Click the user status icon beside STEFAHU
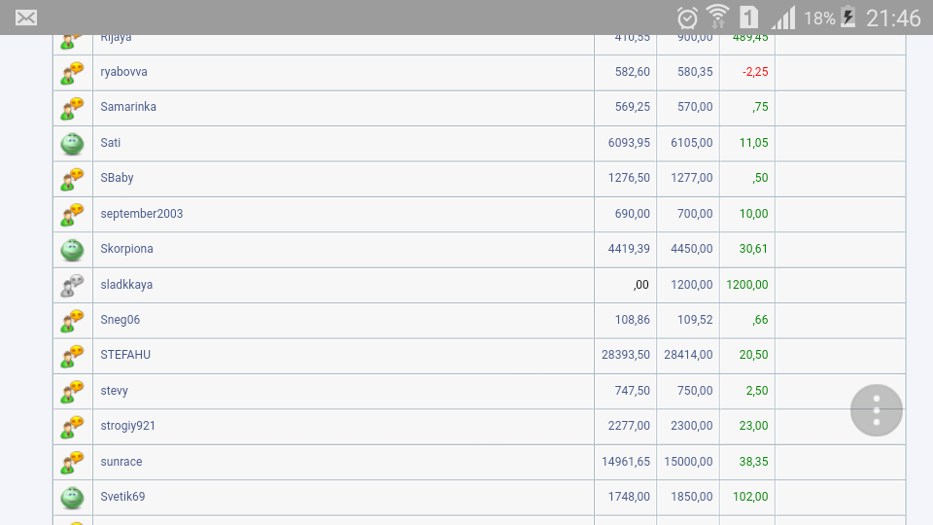933x525 pixels. 73,356
